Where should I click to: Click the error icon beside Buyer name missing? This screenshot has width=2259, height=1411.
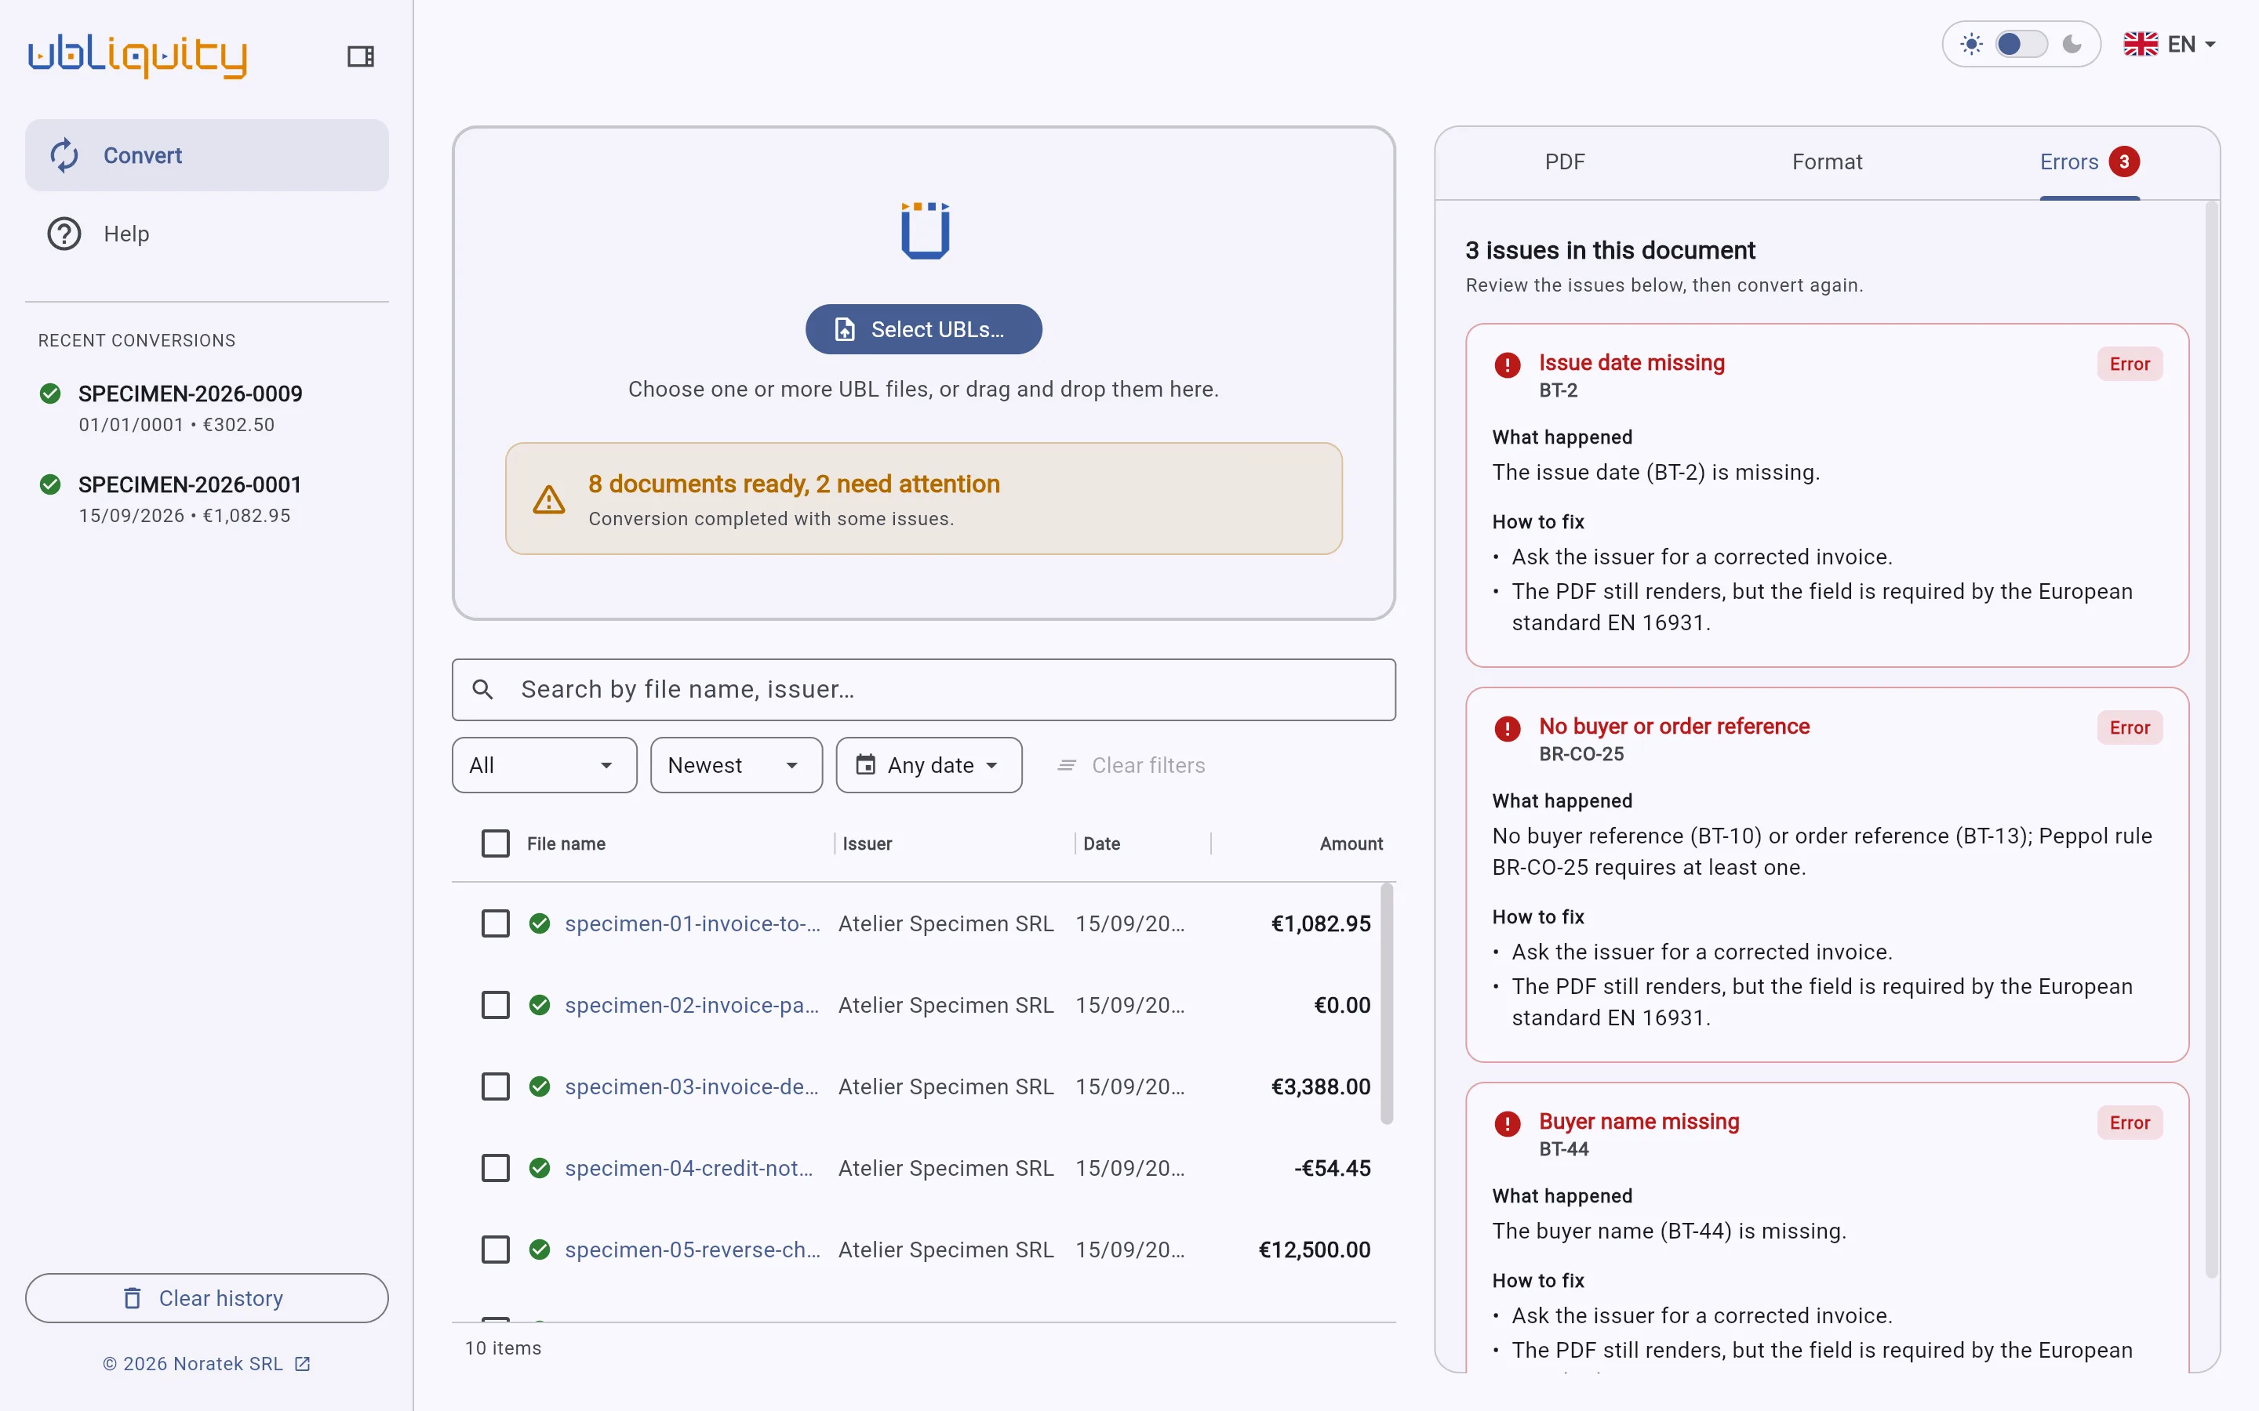(1507, 1123)
